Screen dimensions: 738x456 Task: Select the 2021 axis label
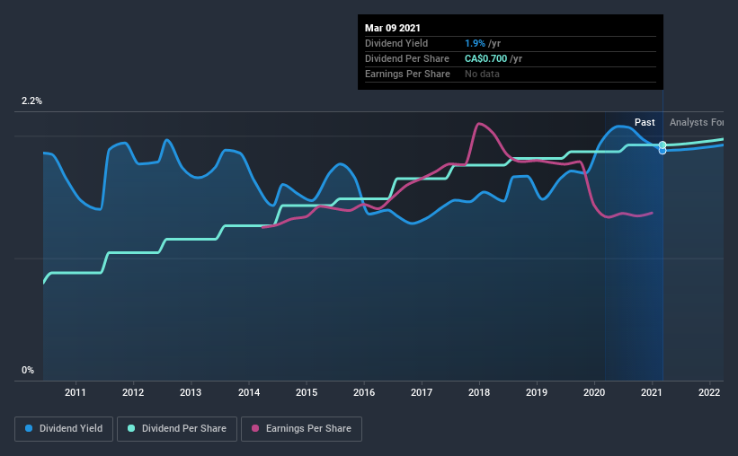652,392
